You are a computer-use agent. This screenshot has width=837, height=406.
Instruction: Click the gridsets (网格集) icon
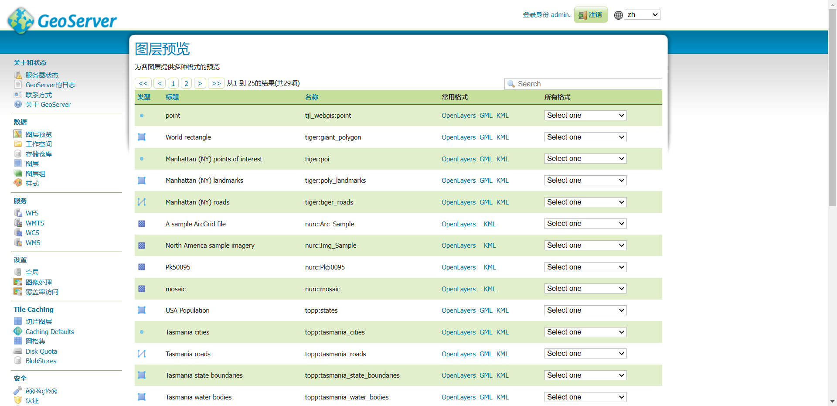(18, 341)
